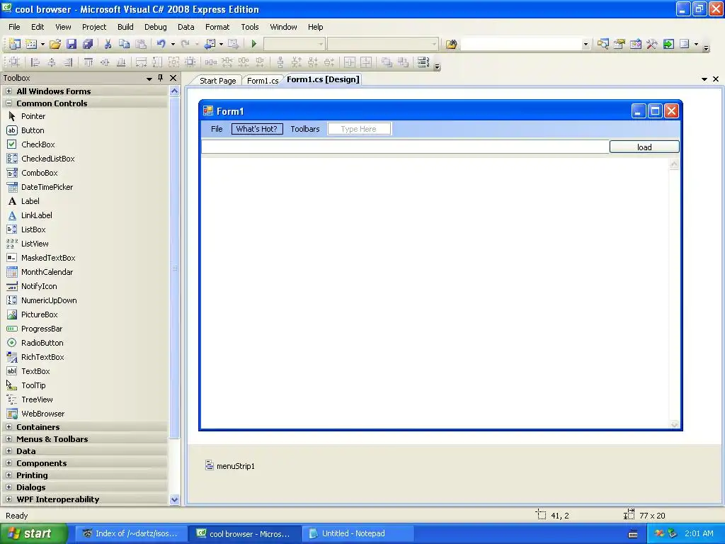Select the load button on Form1
This screenshot has width=725, height=544.
tap(644, 147)
